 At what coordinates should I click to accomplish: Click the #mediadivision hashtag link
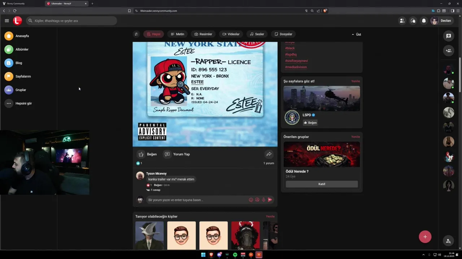click(296, 67)
